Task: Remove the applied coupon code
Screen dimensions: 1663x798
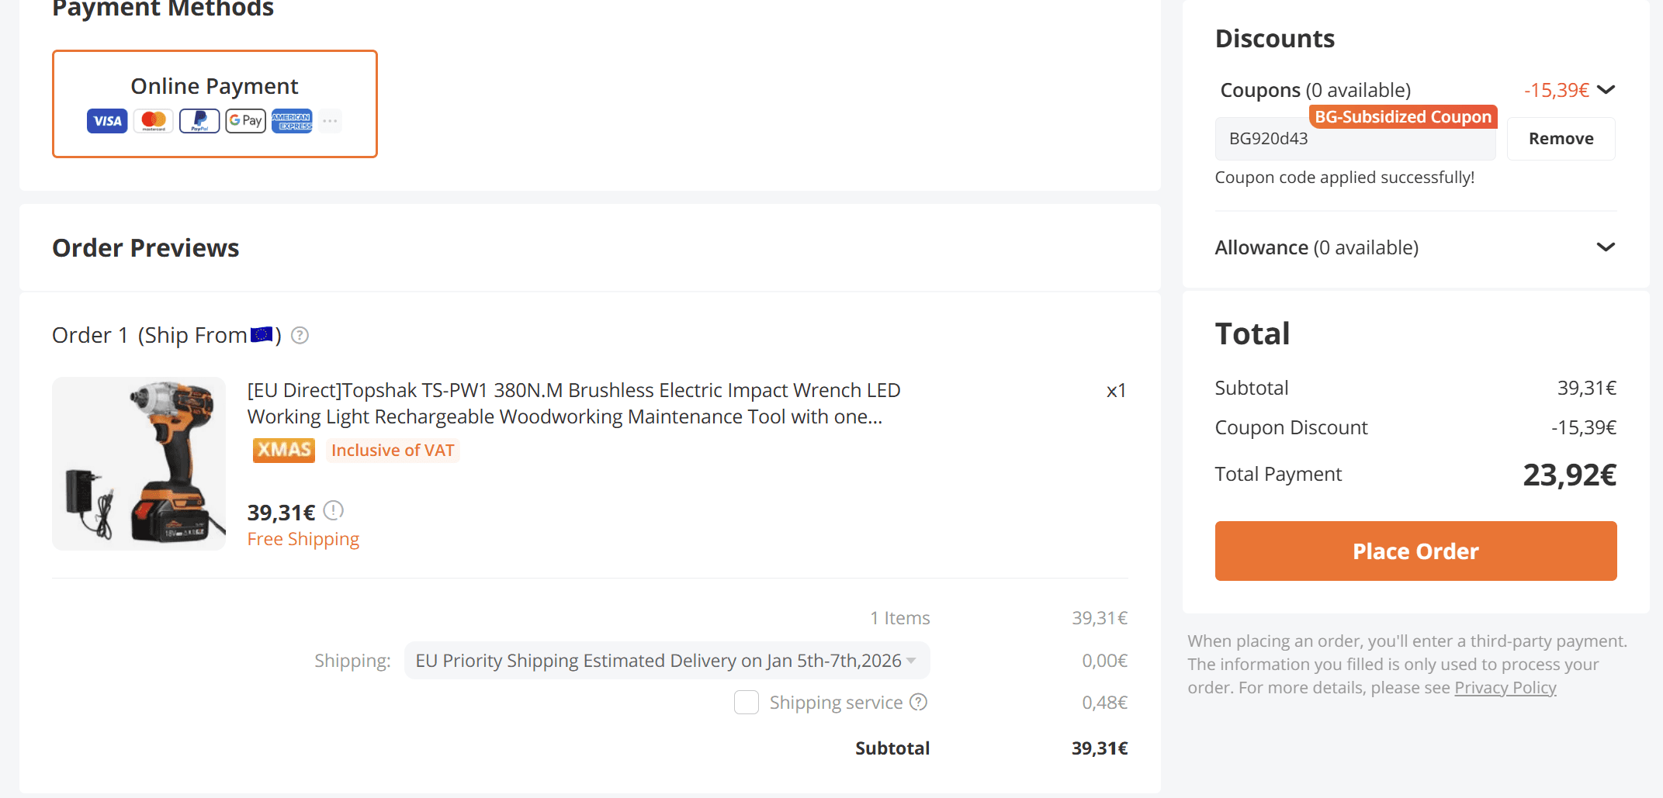Action: [1561, 139]
